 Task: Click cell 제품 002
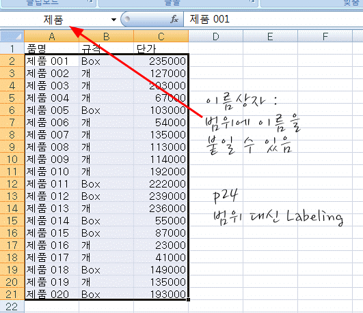point(52,73)
